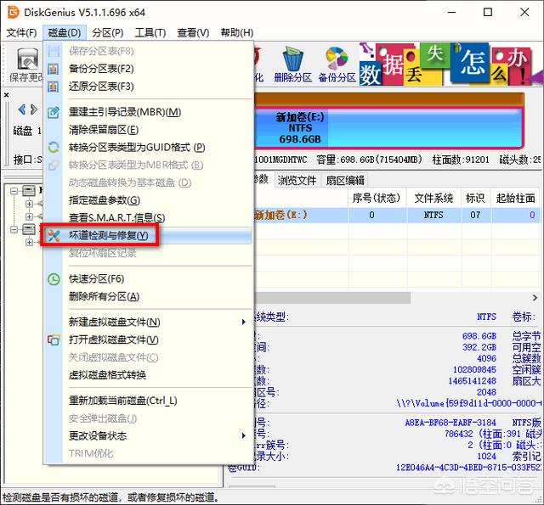Open the 工具(T) menu

pyautogui.click(x=150, y=33)
